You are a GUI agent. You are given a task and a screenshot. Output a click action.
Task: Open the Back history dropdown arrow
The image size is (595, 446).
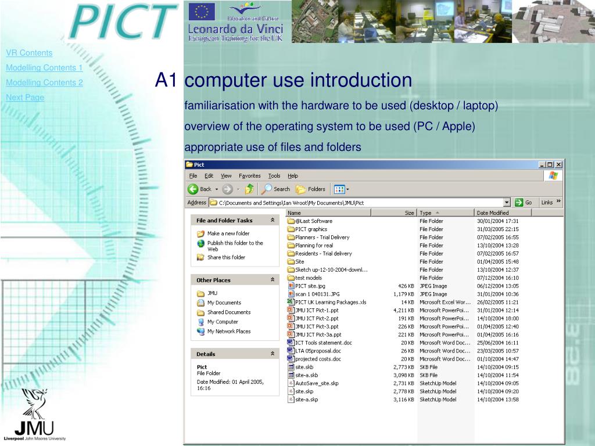pyautogui.click(x=217, y=189)
